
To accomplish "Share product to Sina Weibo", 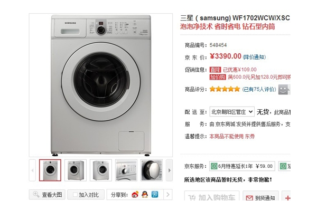I will coord(135,195).
